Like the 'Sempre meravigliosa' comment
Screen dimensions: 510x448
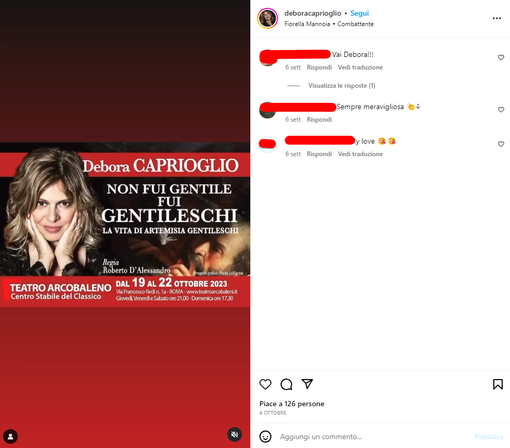point(501,110)
